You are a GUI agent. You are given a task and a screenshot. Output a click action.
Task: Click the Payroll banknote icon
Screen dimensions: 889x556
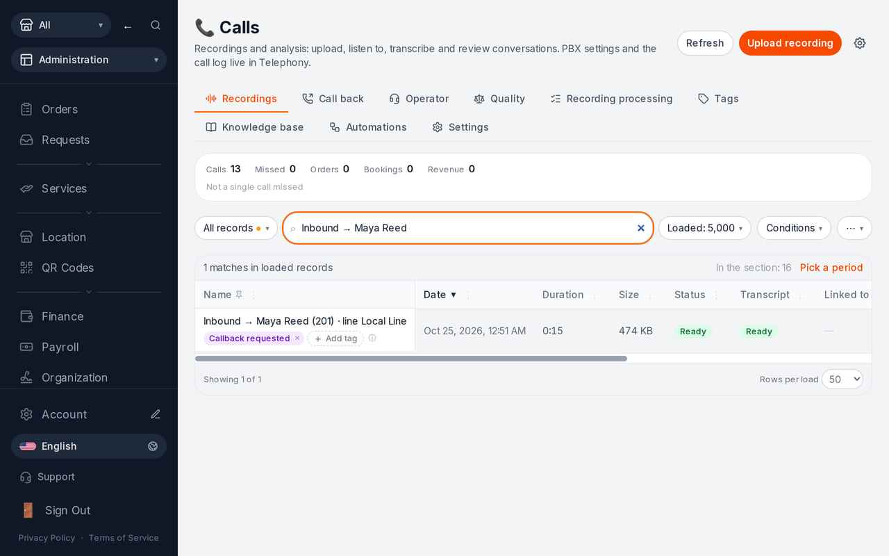26,347
